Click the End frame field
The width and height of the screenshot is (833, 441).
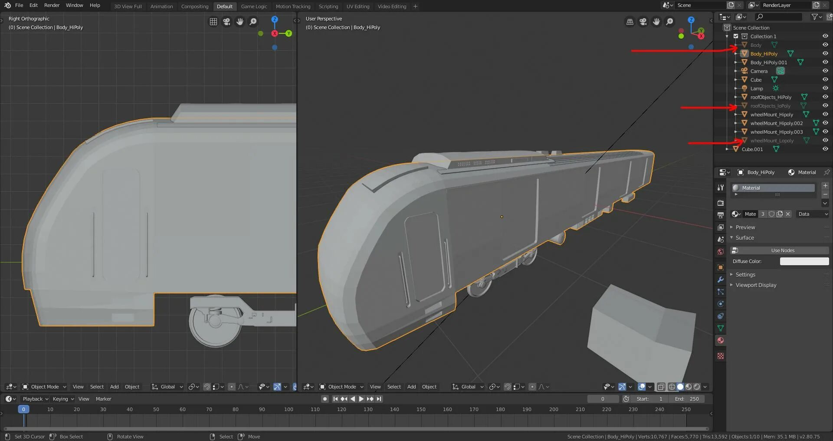click(687, 399)
